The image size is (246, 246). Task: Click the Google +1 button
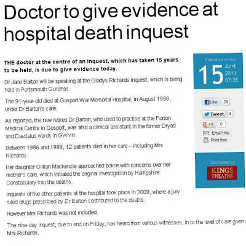pyautogui.click(x=208, y=124)
